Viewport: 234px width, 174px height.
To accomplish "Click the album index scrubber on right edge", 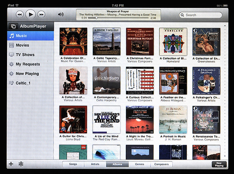I will (225, 90).
